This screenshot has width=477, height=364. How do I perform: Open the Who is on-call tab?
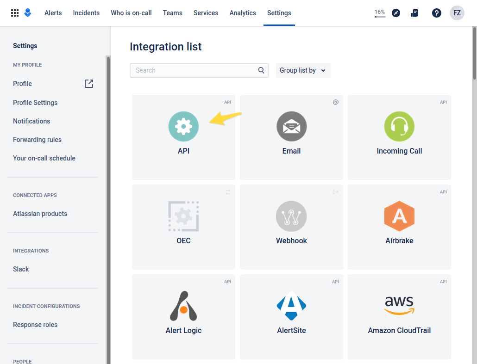131,13
